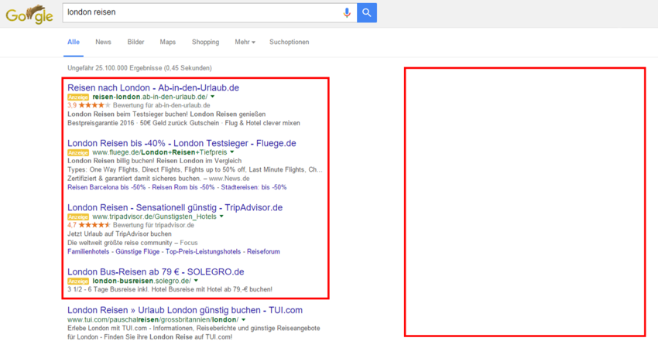The width and height of the screenshot is (658, 348).
Task: Activate voice search microphone icon
Action: [x=347, y=12]
